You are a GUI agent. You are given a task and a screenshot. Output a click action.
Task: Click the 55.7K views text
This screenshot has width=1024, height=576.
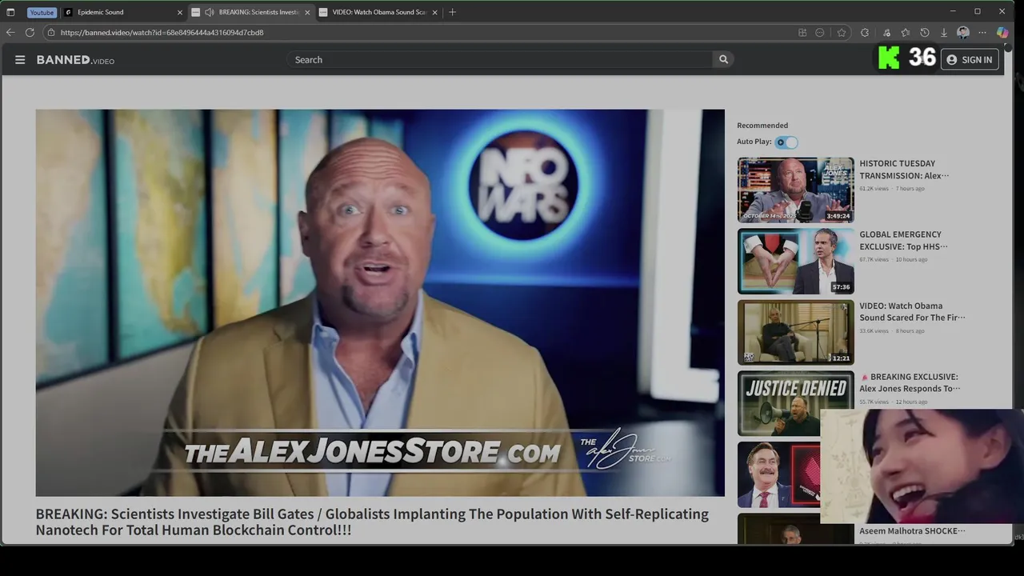[x=874, y=402]
